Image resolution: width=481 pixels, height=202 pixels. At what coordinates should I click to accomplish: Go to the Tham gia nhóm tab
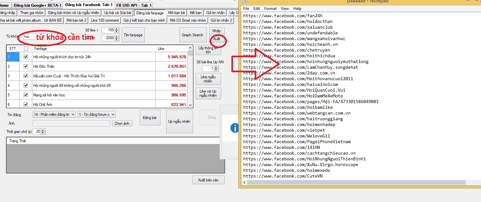tap(31, 13)
